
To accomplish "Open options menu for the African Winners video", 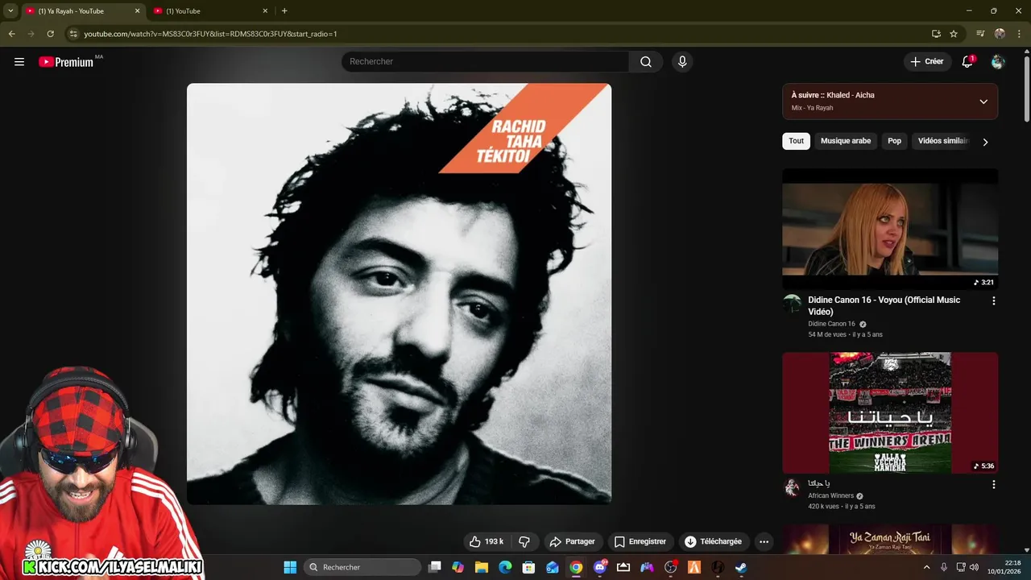I will [x=993, y=484].
